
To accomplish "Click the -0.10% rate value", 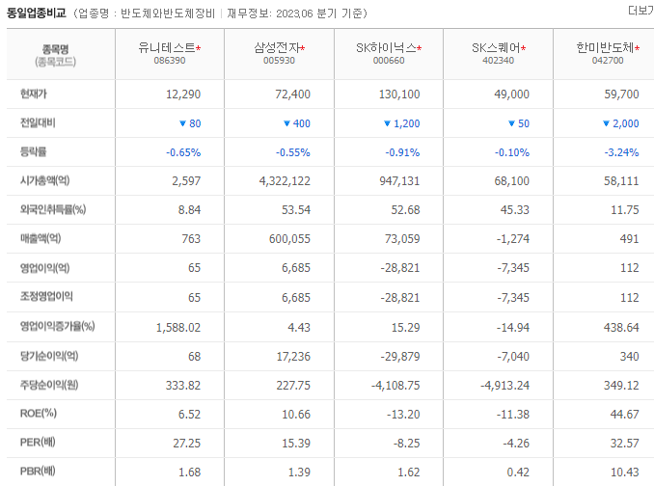I will point(512,152).
